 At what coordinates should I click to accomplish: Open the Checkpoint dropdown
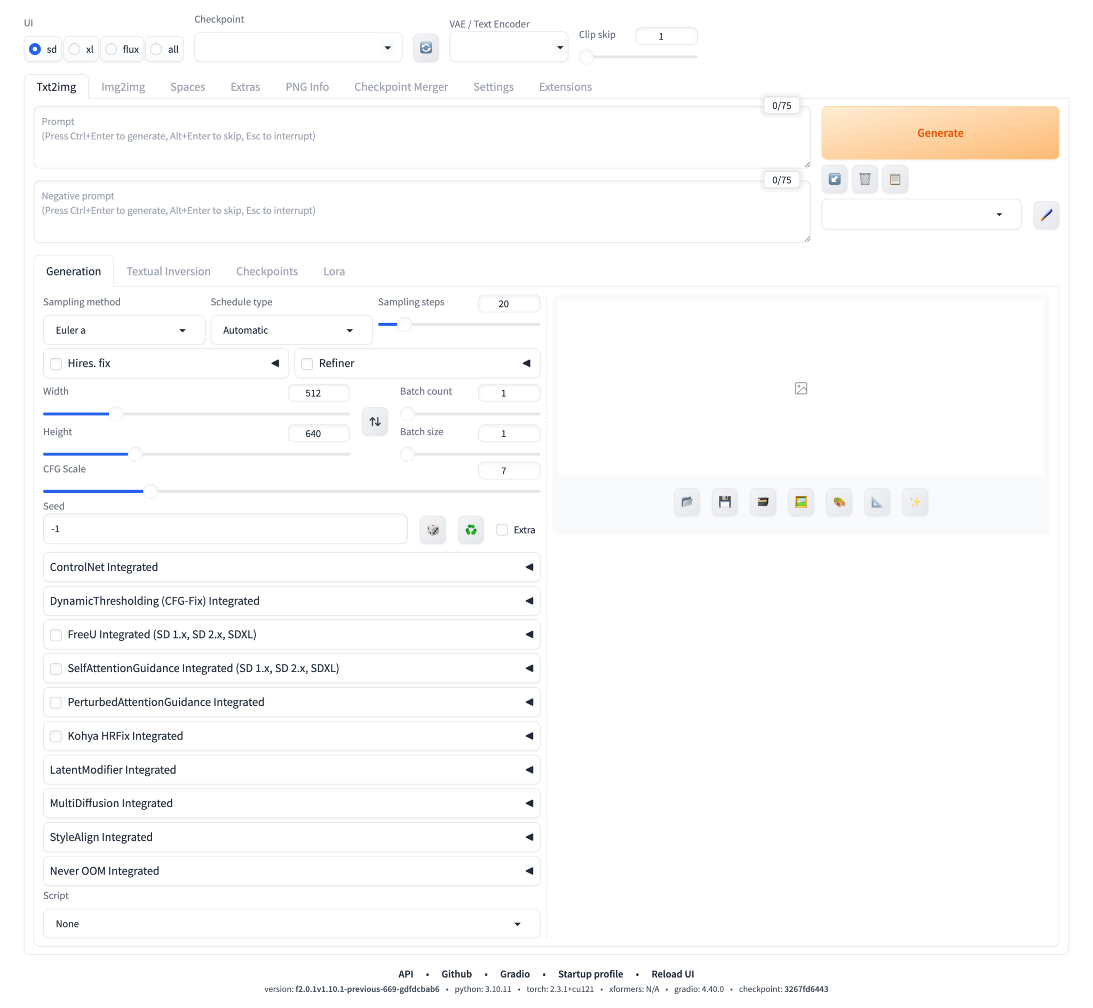click(x=298, y=48)
